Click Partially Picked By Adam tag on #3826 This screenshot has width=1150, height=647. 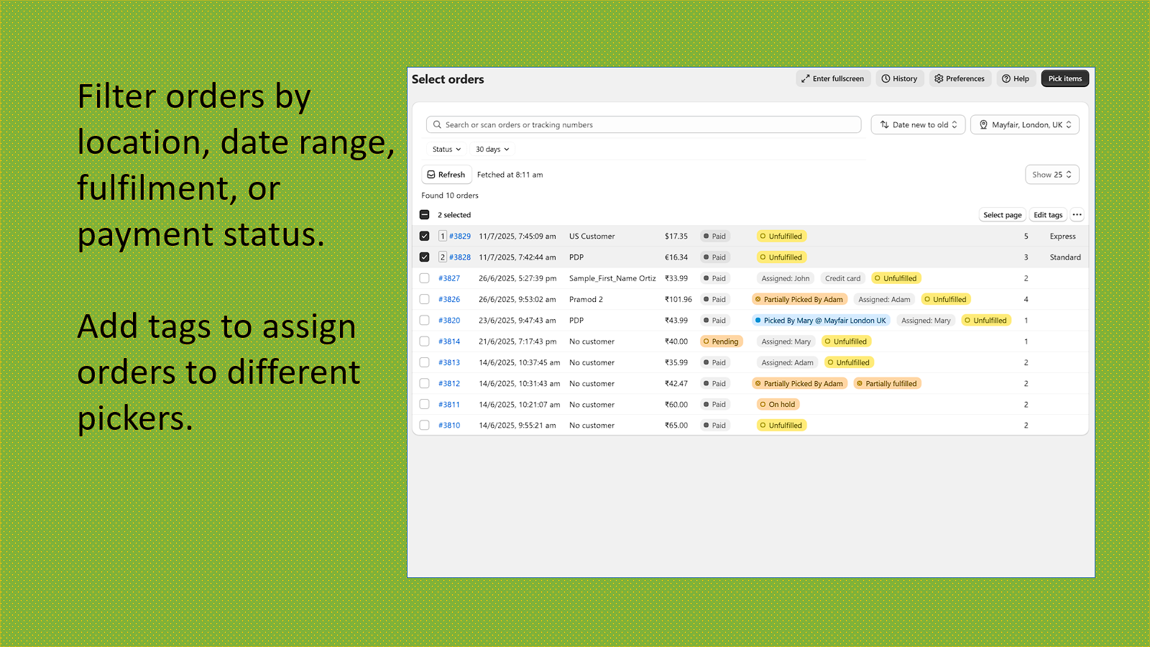pos(799,299)
